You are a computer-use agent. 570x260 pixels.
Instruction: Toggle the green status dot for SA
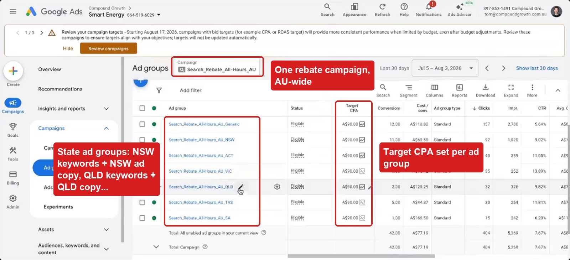coord(154,218)
